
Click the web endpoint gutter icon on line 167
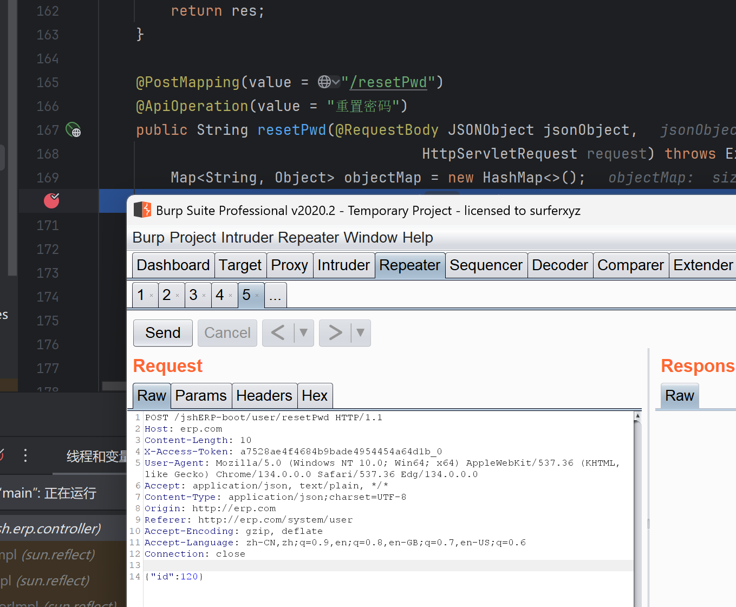coord(73,130)
